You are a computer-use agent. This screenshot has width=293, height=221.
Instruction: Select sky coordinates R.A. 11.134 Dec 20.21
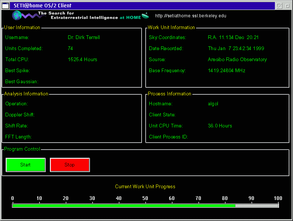click(x=233, y=37)
